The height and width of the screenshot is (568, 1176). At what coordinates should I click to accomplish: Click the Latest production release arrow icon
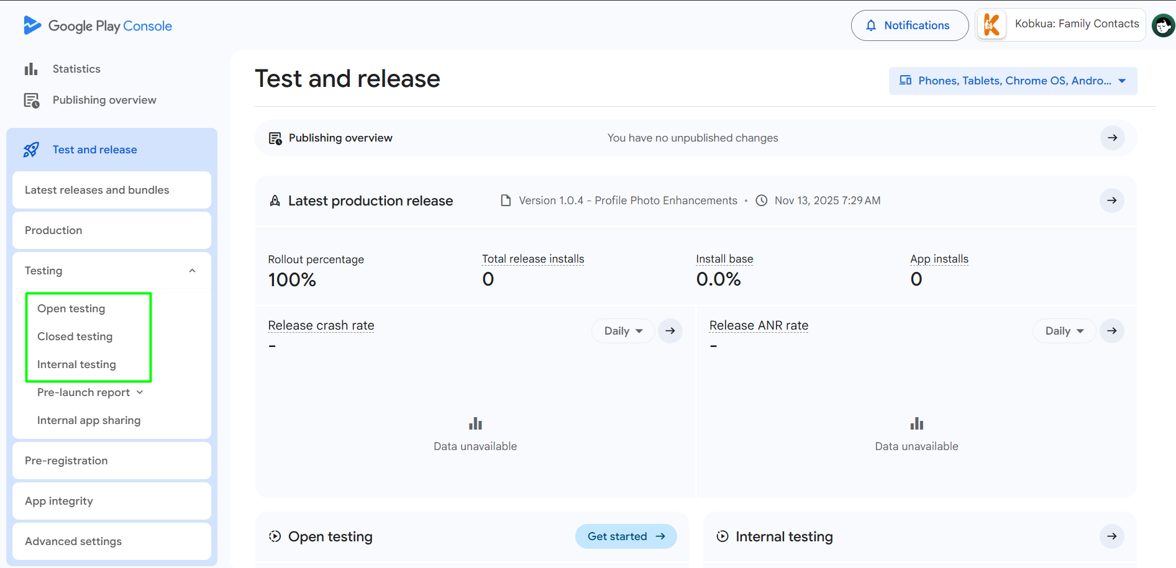click(1111, 201)
